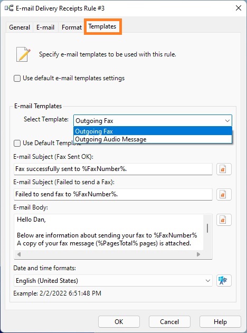Image resolution: width=247 pixels, height=333 pixels.
Task: Confirm the dialog with OK
Action: click(x=119, y=322)
